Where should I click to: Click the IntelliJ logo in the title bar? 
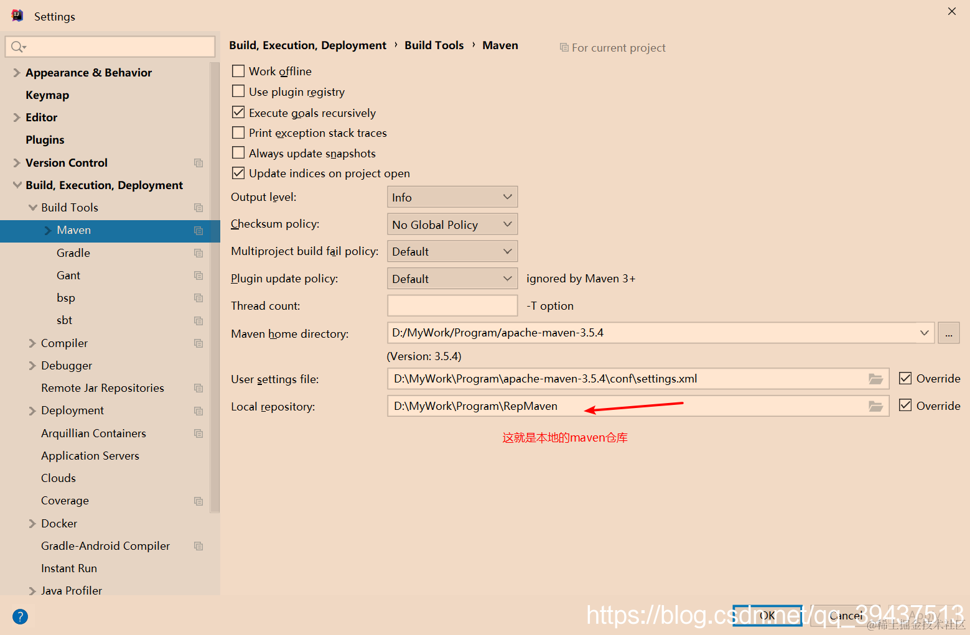(17, 16)
